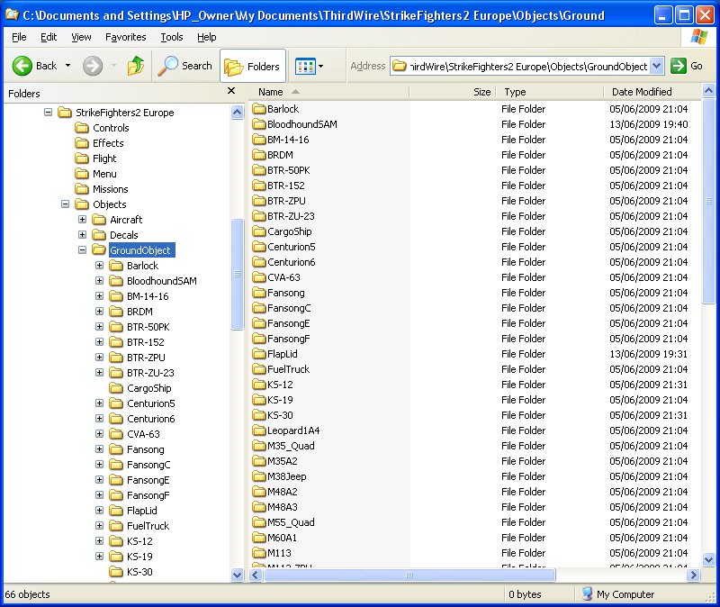Open the Views dropdown arrow
The width and height of the screenshot is (720, 607).
[320, 66]
